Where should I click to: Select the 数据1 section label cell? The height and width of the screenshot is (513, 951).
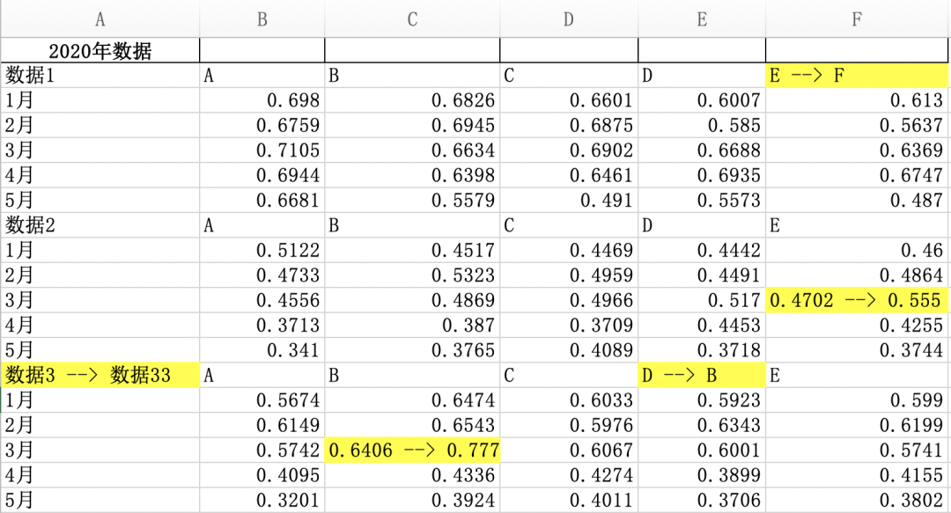100,75
